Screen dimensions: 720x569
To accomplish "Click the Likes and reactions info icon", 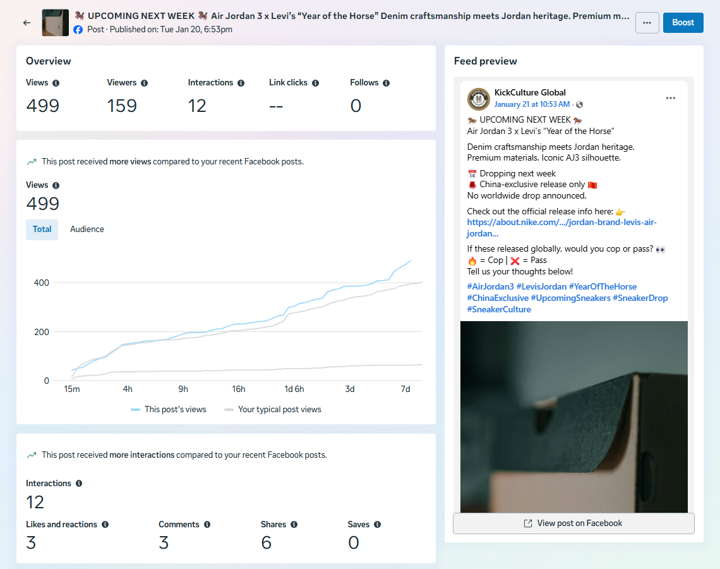I will pos(105,525).
